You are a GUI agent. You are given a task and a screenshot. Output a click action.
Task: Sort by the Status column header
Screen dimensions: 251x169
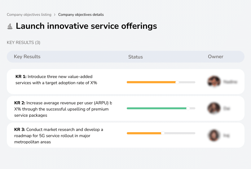click(x=135, y=57)
